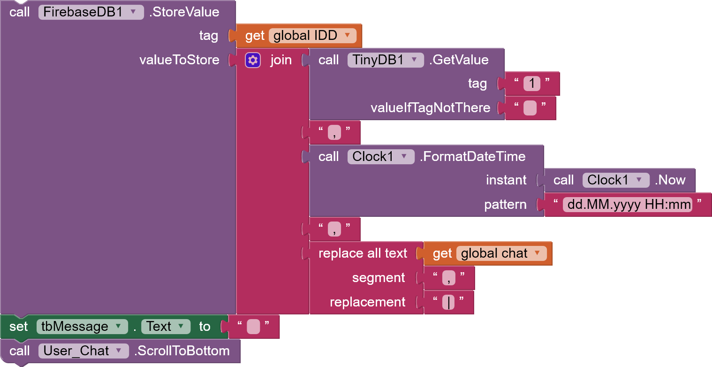This screenshot has width=712, height=367.
Task: Open the global IDD variable dropdown
Action: [347, 35]
